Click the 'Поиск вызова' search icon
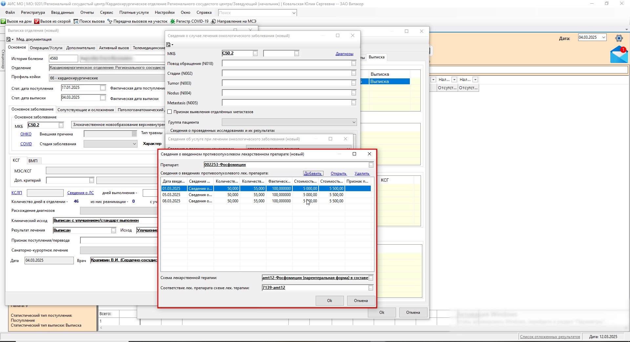The height and width of the screenshot is (342, 630). (76, 21)
